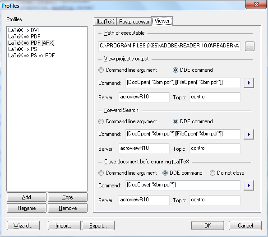
Task: Click the Add profile button
Action: [27, 197]
